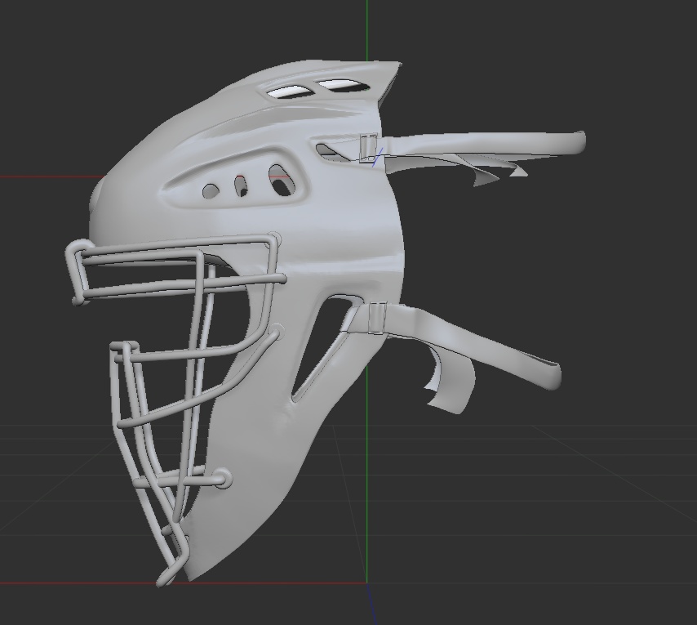This screenshot has height=625, width=697.
Task: Click the lower strap buckle near the chin opening
Action: point(377,317)
